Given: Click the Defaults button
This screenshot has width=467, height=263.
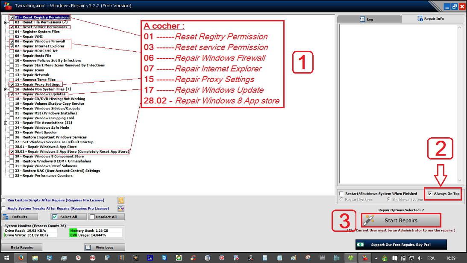Looking at the screenshot, I should coord(20,217).
